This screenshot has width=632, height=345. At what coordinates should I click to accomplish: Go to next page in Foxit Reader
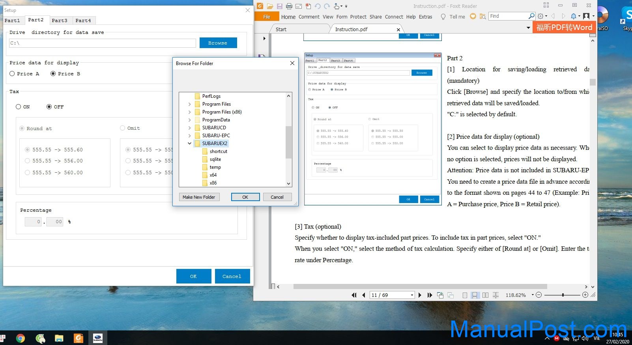point(420,295)
